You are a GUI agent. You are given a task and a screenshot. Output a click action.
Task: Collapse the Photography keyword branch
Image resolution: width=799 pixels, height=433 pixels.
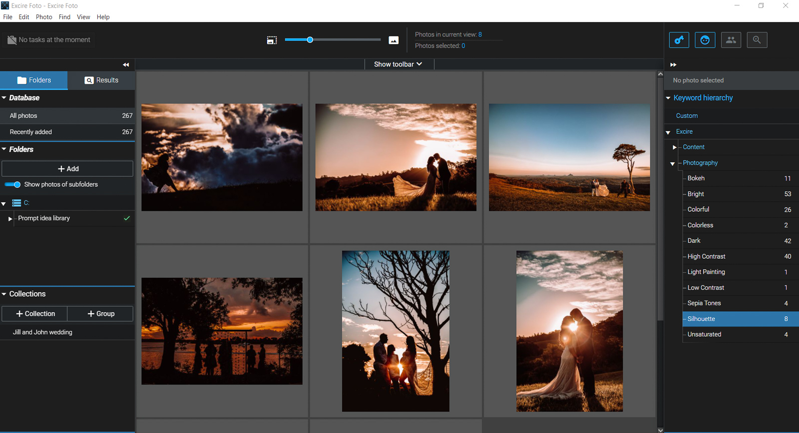tap(673, 163)
